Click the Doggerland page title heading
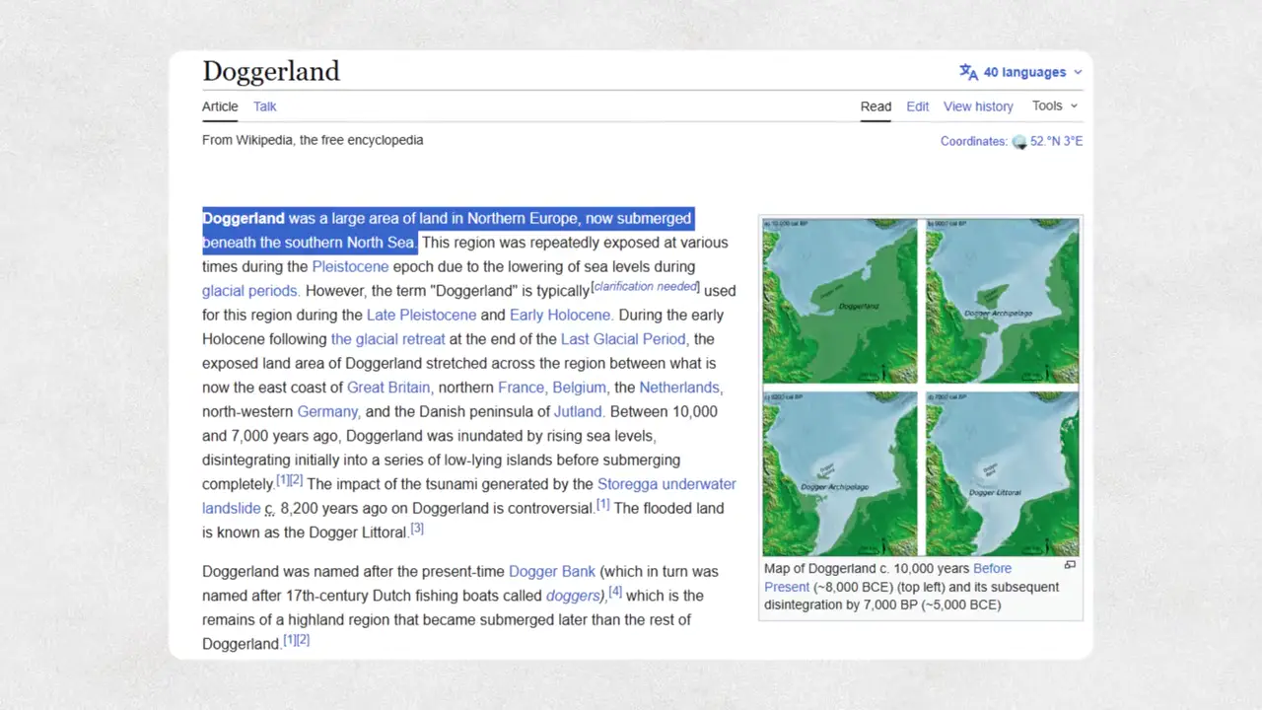1262x710 pixels. pos(271,71)
